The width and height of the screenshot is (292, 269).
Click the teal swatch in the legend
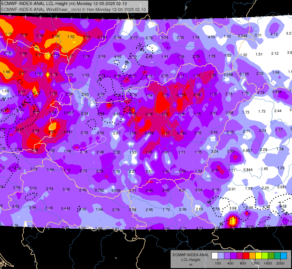(x=277, y=256)
